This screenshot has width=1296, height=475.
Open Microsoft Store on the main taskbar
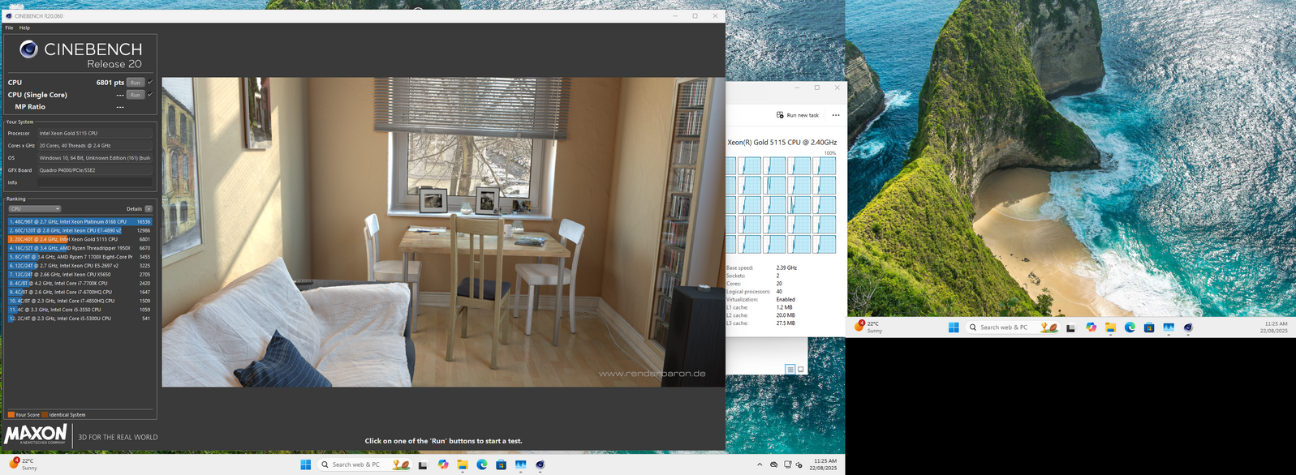[x=502, y=464]
